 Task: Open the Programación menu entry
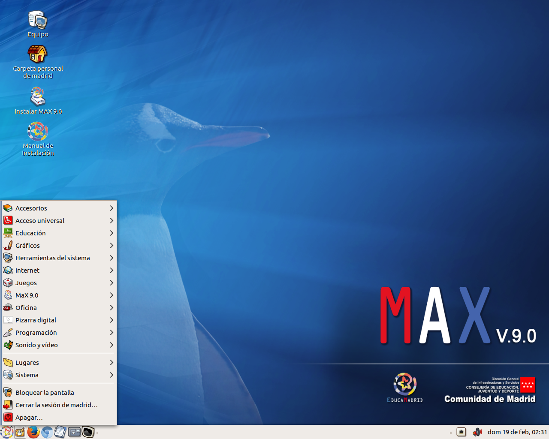pyautogui.click(x=59, y=332)
